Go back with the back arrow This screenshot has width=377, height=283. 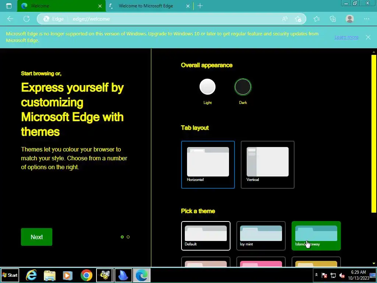(x=10, y=19)
